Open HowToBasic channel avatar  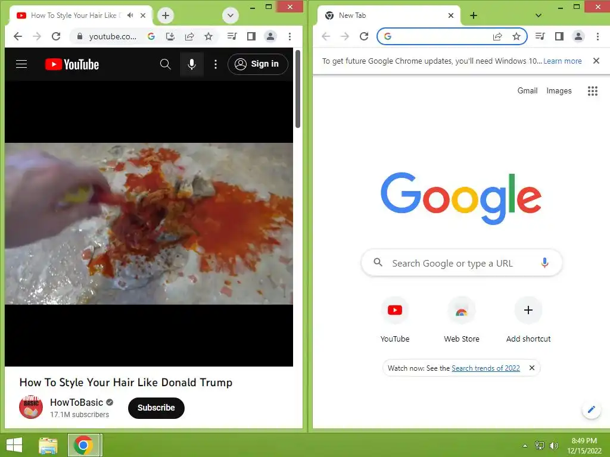tap(31, 407)
